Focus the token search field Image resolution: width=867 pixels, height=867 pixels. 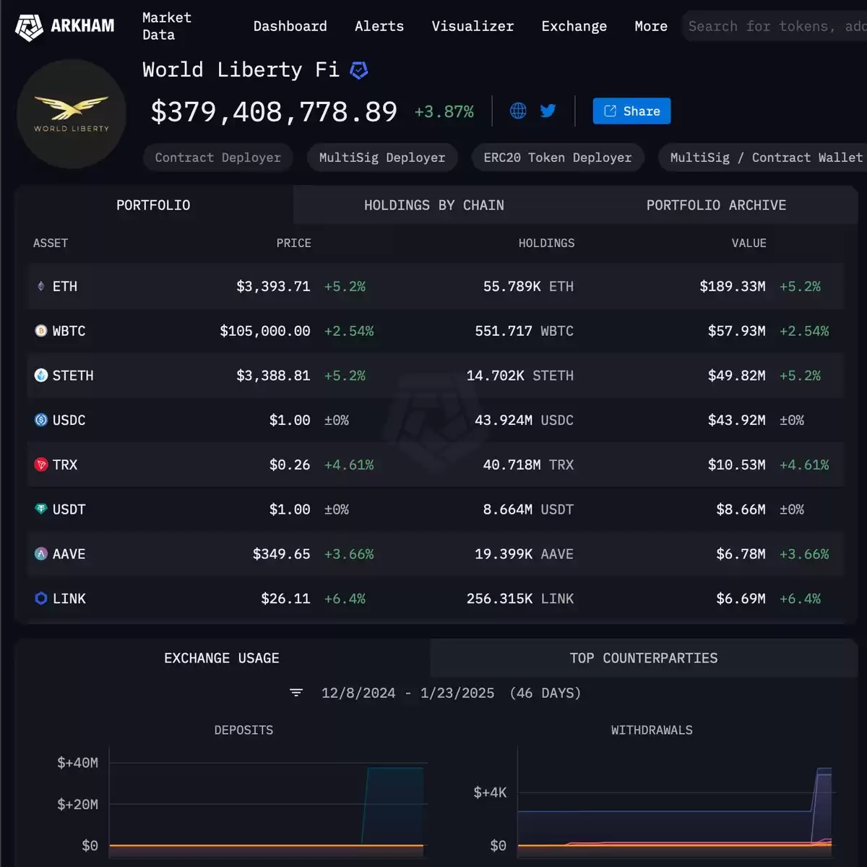[x=775, y=27]
